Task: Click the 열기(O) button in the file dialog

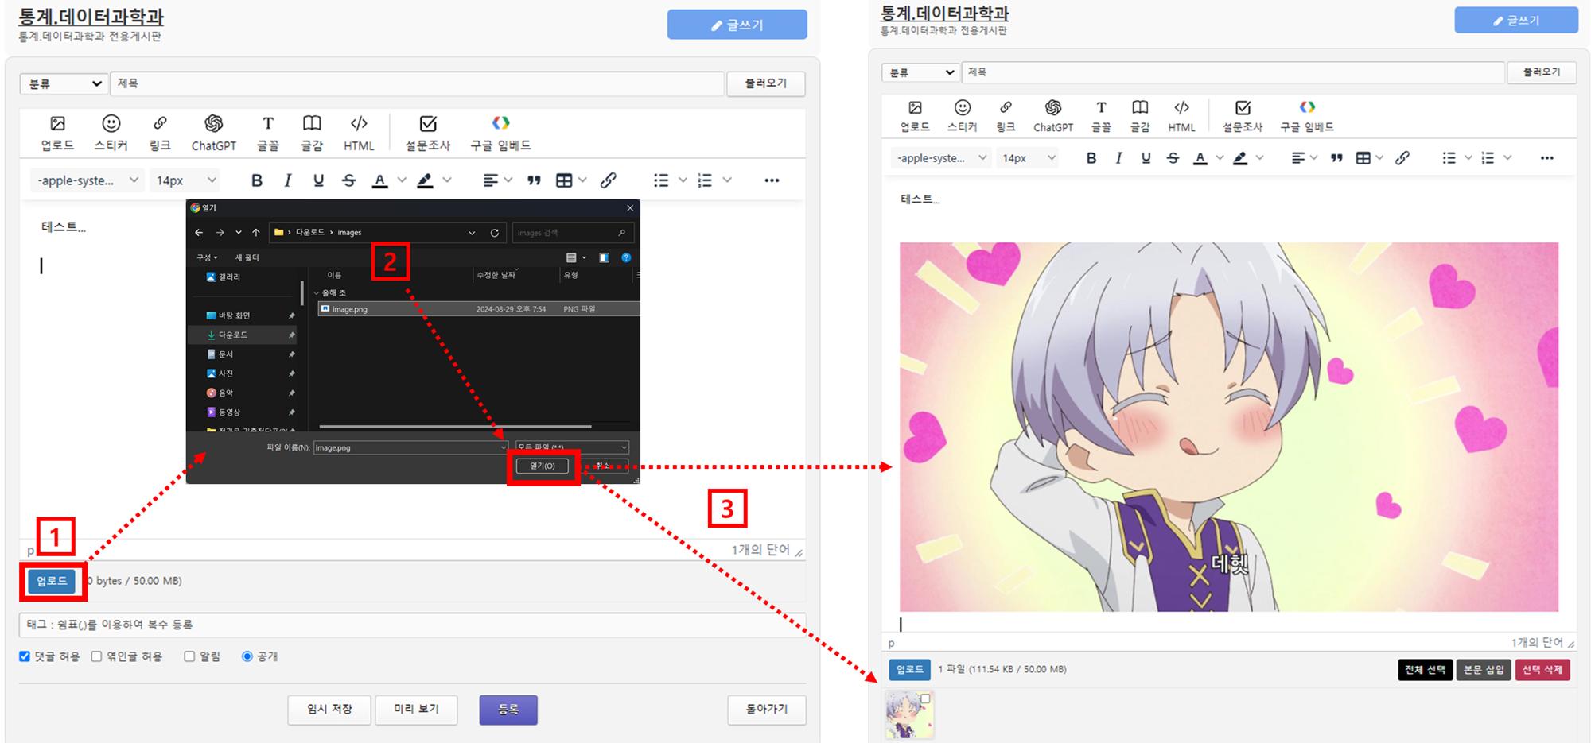Action: coord(543,466)
